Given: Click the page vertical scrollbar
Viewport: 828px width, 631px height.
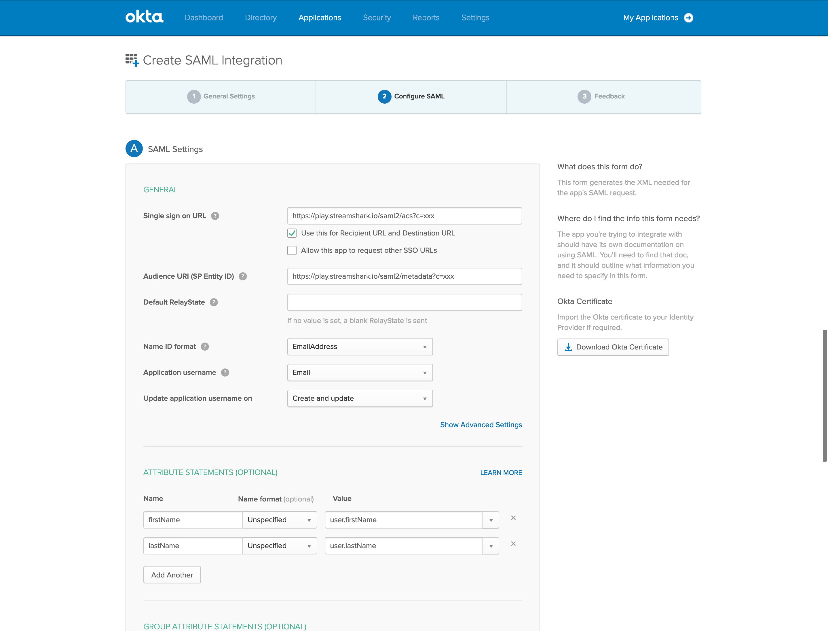Looking at the screenshot, I should [825, 396].
